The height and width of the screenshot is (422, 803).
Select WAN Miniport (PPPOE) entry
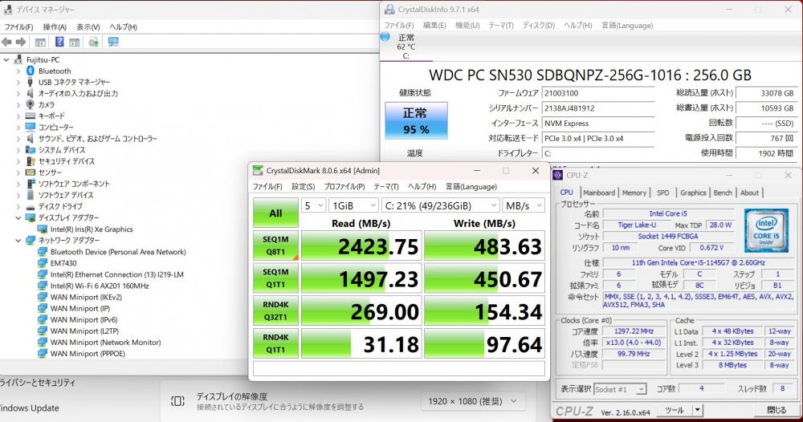(88, 354)
